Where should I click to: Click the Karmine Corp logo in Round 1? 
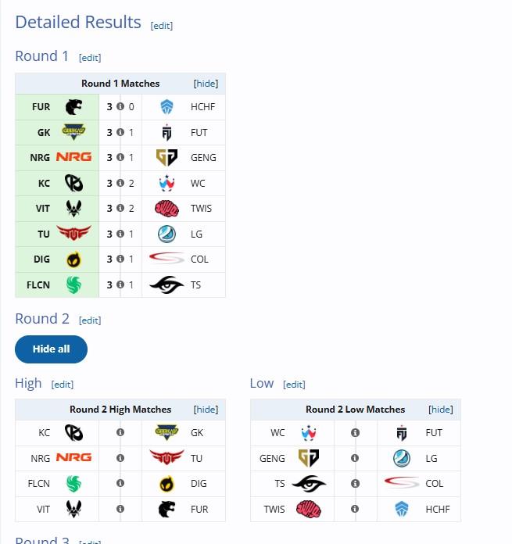click(x=73, y=183)
